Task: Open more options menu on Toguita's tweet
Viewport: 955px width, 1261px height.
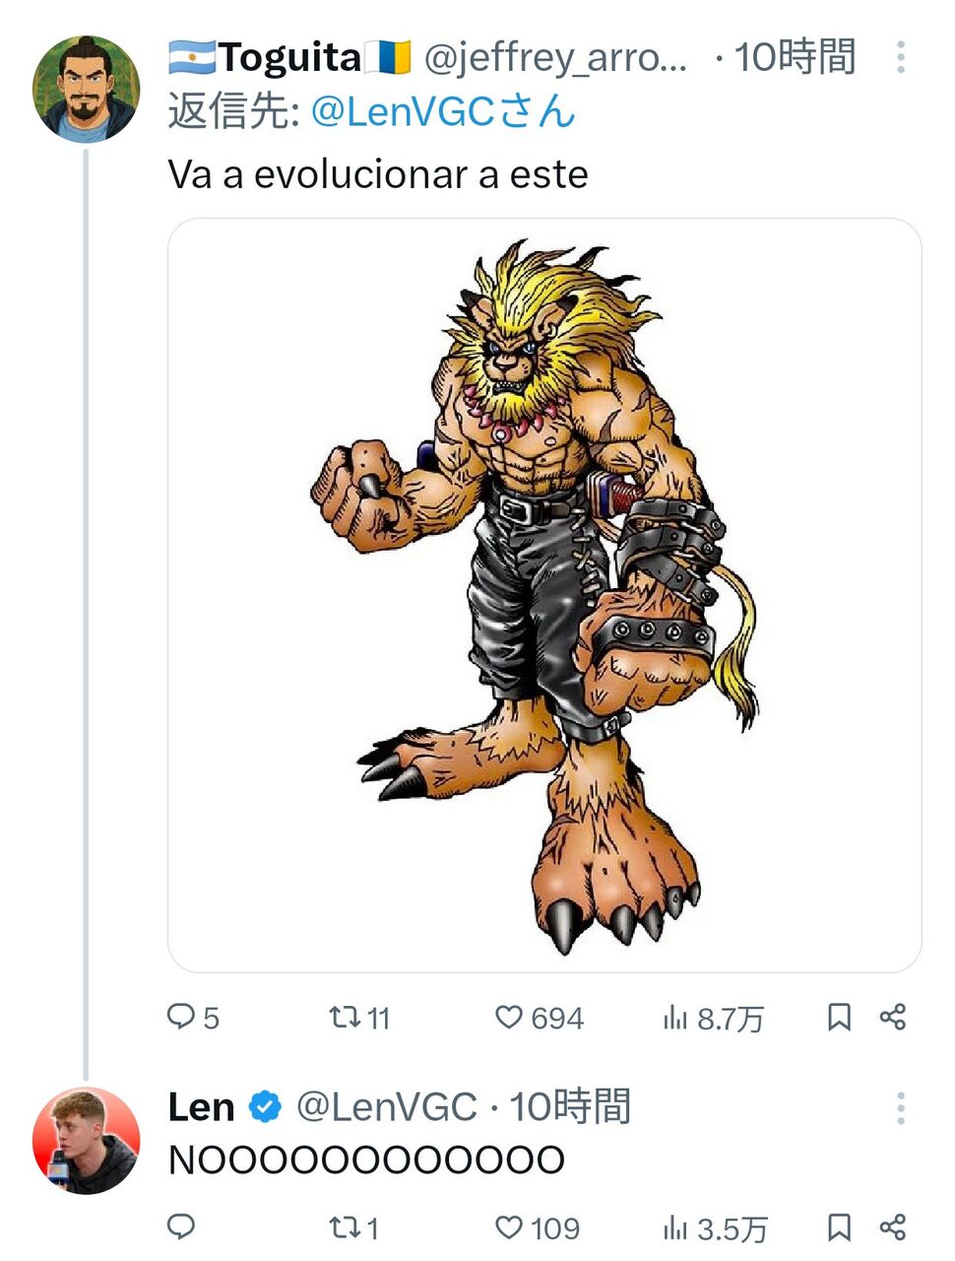Action: tap(900, 57)
